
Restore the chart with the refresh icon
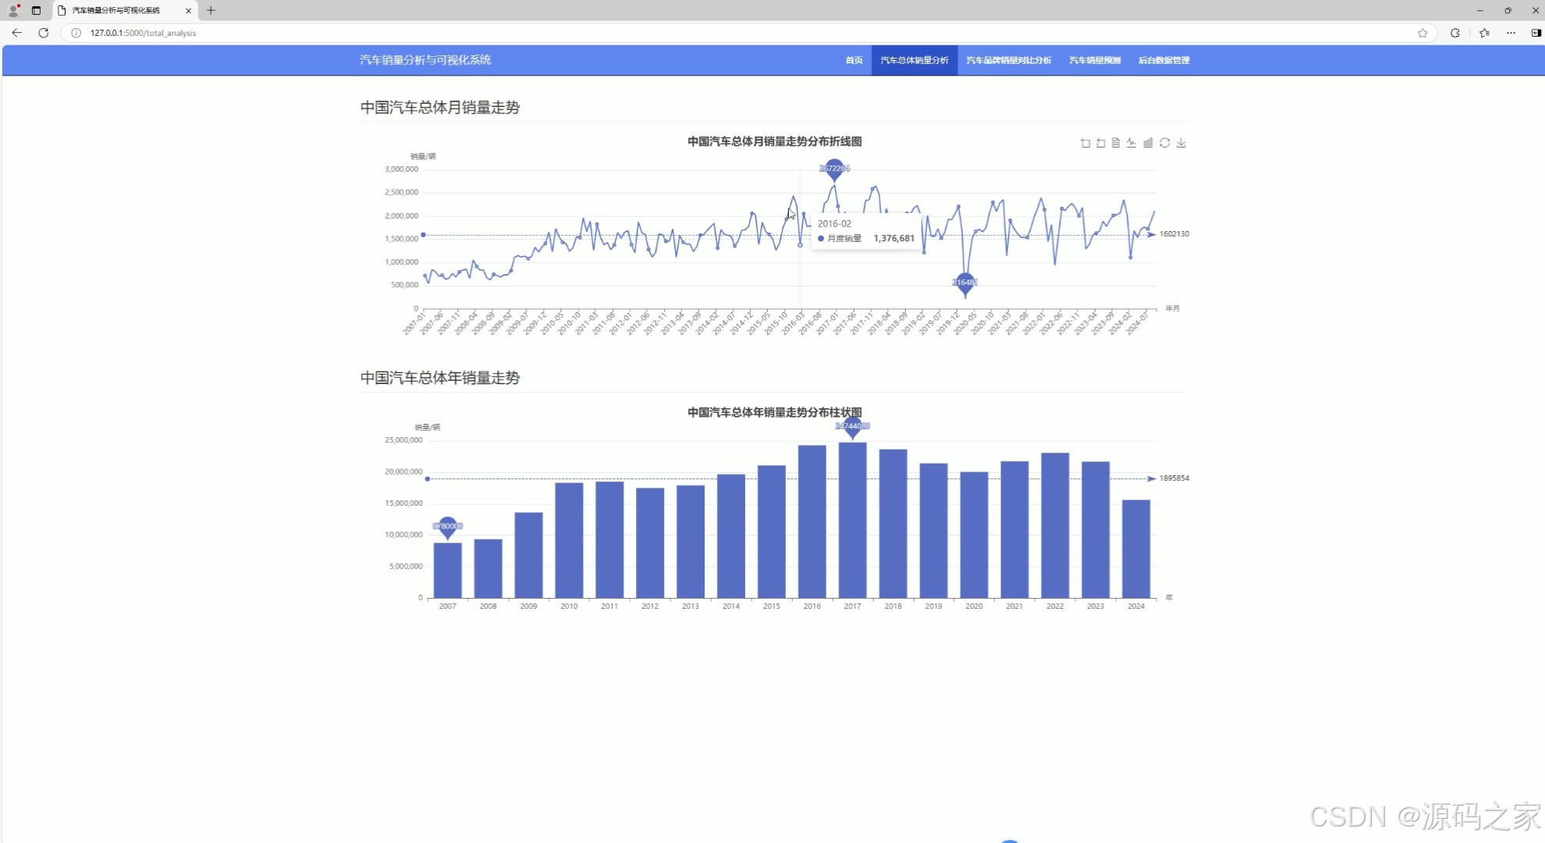(1164, 143)
